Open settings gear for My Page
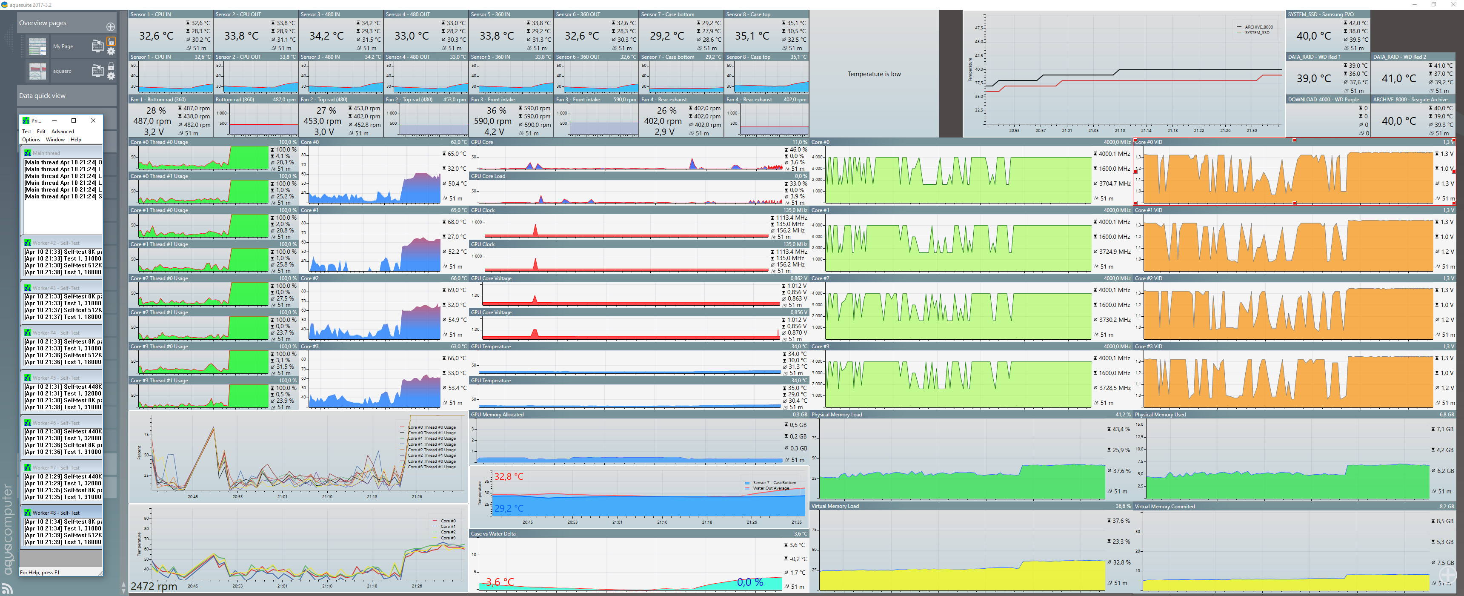1464x596 pixels. tap(112, 51)
